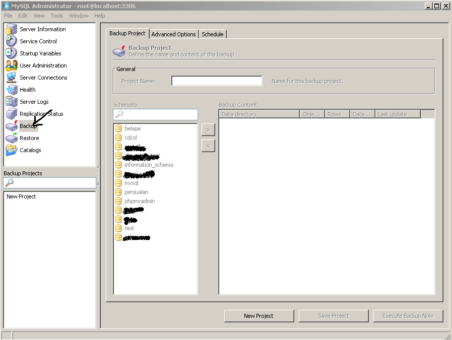Select the phpmyadmin schema name

point(140,201)
